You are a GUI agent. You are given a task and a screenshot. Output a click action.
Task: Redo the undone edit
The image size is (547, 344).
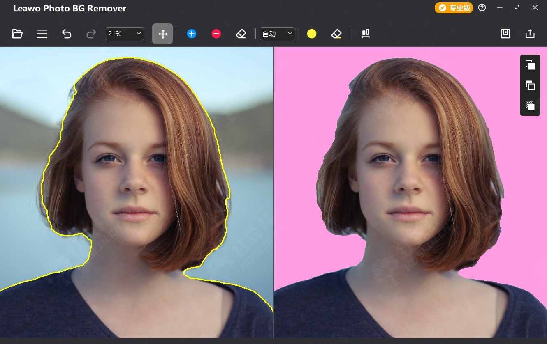[x=91, y=34]
